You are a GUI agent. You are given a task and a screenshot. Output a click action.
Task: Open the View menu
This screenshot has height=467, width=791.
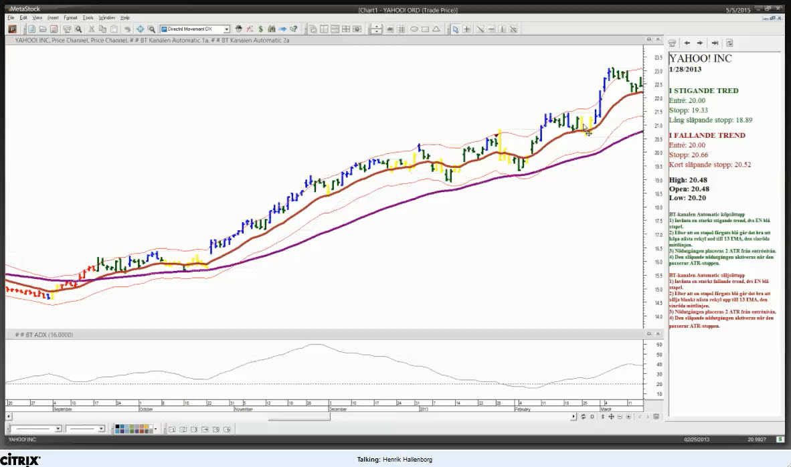click(x=37, y=17)
